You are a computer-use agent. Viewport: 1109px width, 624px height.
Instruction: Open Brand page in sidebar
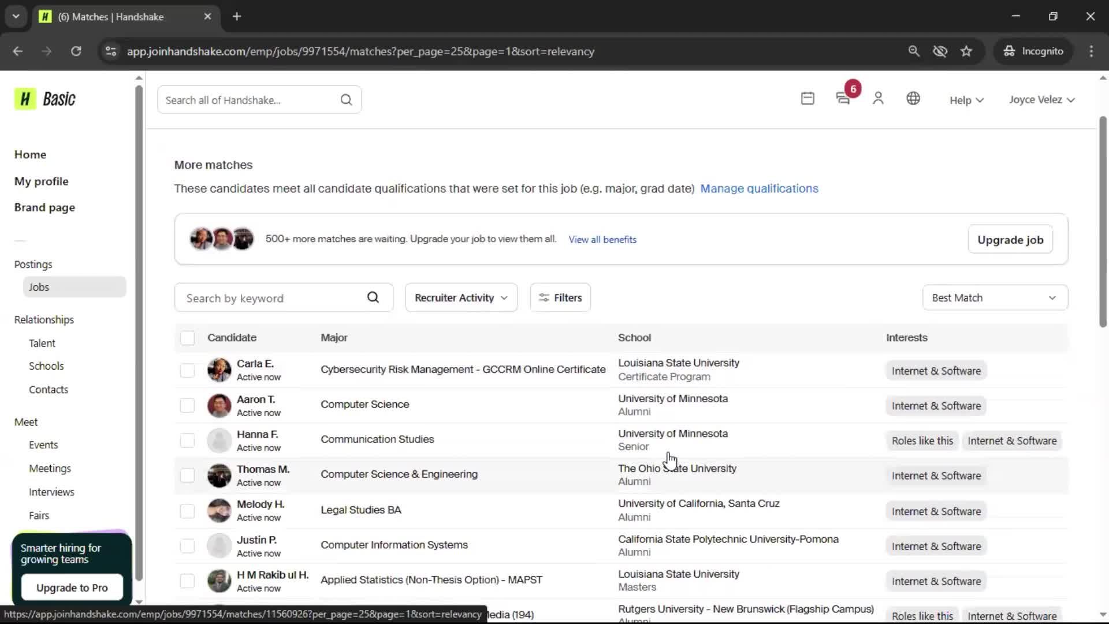click(44, 207)
